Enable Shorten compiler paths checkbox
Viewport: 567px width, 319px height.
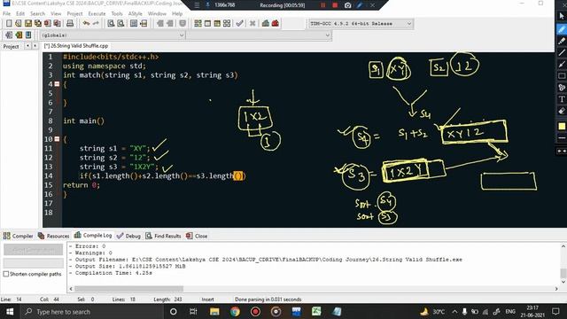click(x=6, y=274)
